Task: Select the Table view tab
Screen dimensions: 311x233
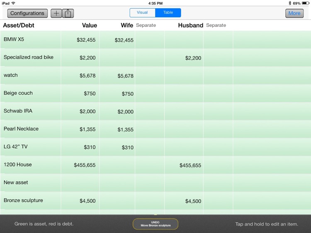Action: tap(168, 12)
